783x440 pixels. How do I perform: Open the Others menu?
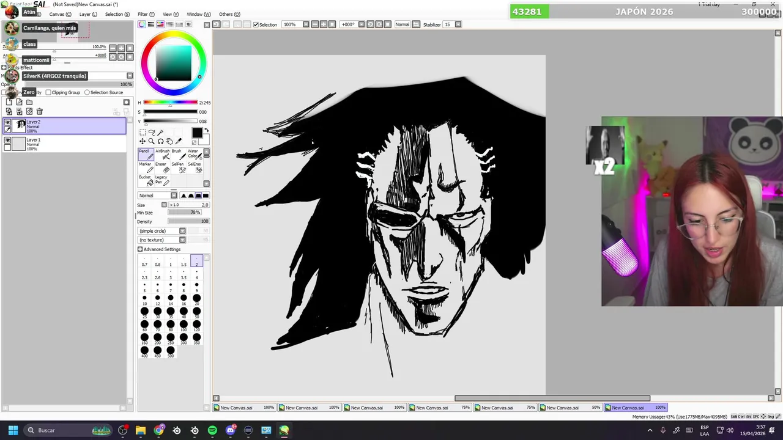pos(229,14)
